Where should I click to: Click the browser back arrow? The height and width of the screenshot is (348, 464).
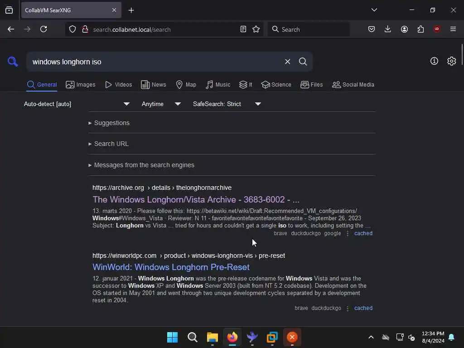11,29
